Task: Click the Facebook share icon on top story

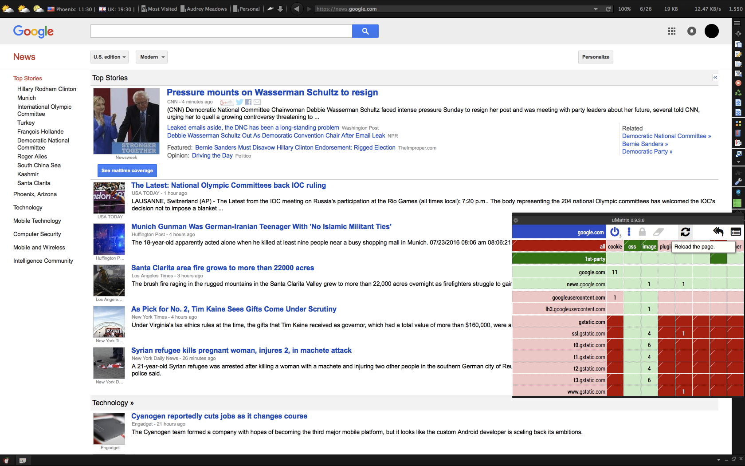Action: click(x=248, y=102)
